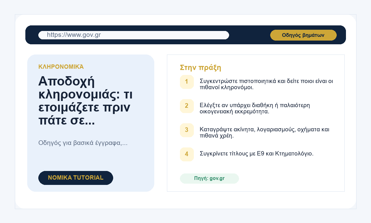Select the ΚΛΗΡΟΝΟΜΙΚΆ category label
371x223 pixels.
coord(61,67)
